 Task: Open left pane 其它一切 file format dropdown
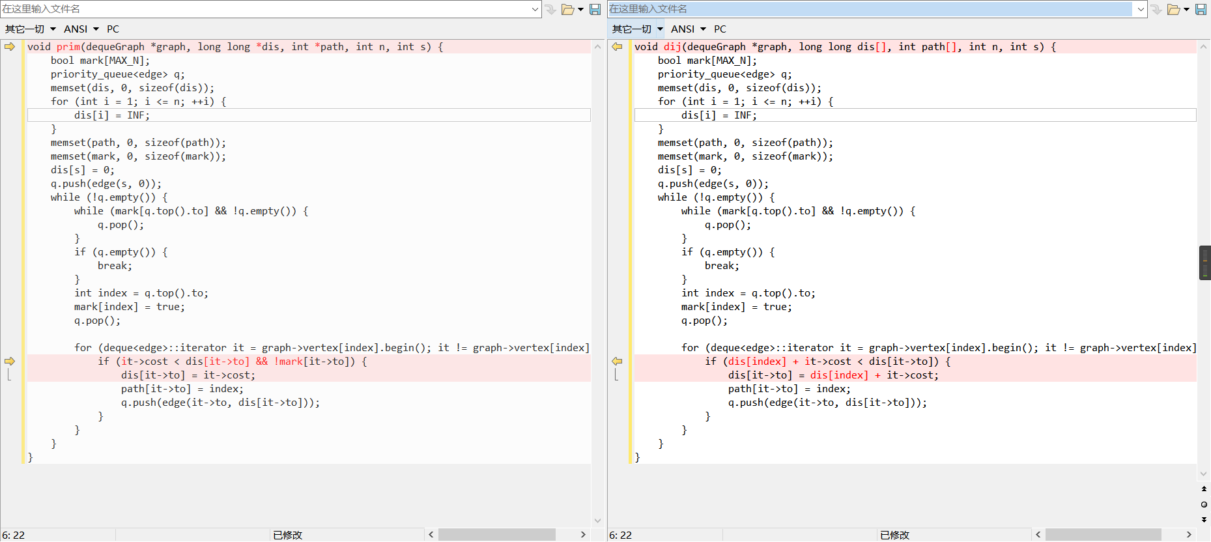pyautogui.click(x=31, y=29)
